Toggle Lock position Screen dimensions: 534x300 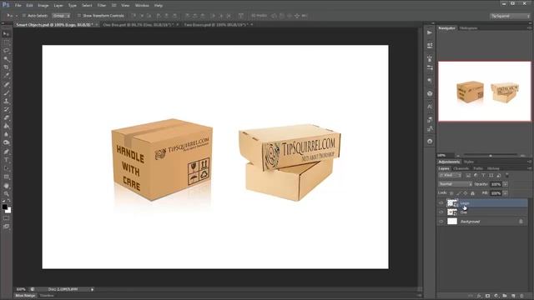(466, 193)
